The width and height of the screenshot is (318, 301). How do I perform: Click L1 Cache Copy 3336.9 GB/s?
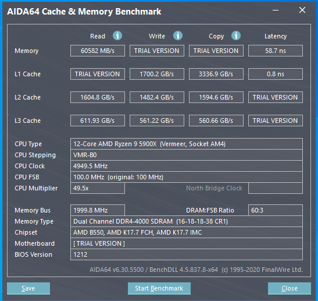(216, 74)
